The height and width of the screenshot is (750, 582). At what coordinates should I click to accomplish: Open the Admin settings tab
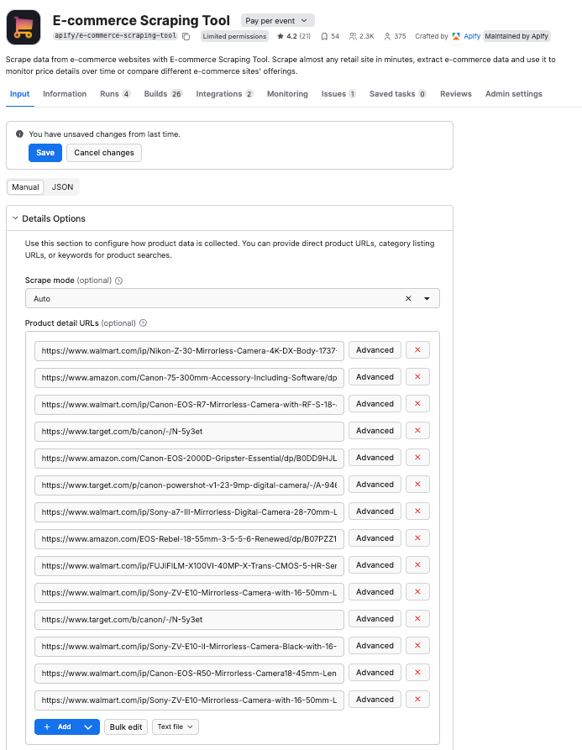click(513, 94)
